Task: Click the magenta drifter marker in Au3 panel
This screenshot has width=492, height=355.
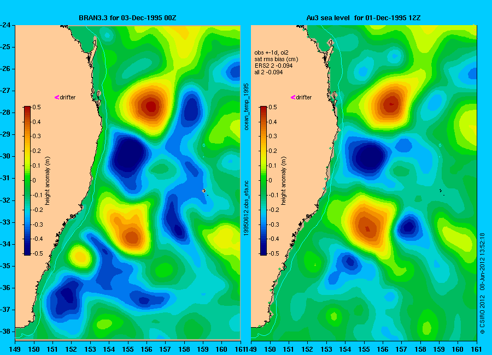Action: click(x=293, y=97)
